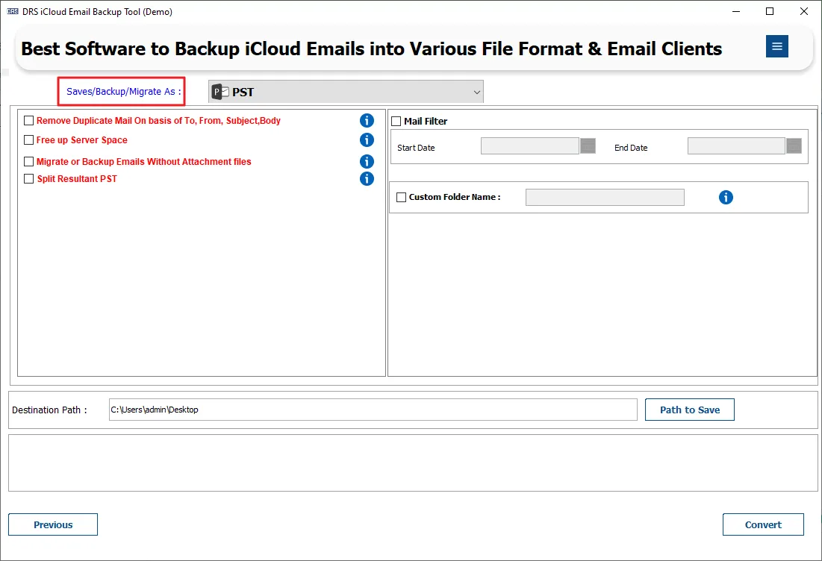Screen dimensions: 822x561
Task: Enable Split Resultant PST option
Action: pos(29,178)
